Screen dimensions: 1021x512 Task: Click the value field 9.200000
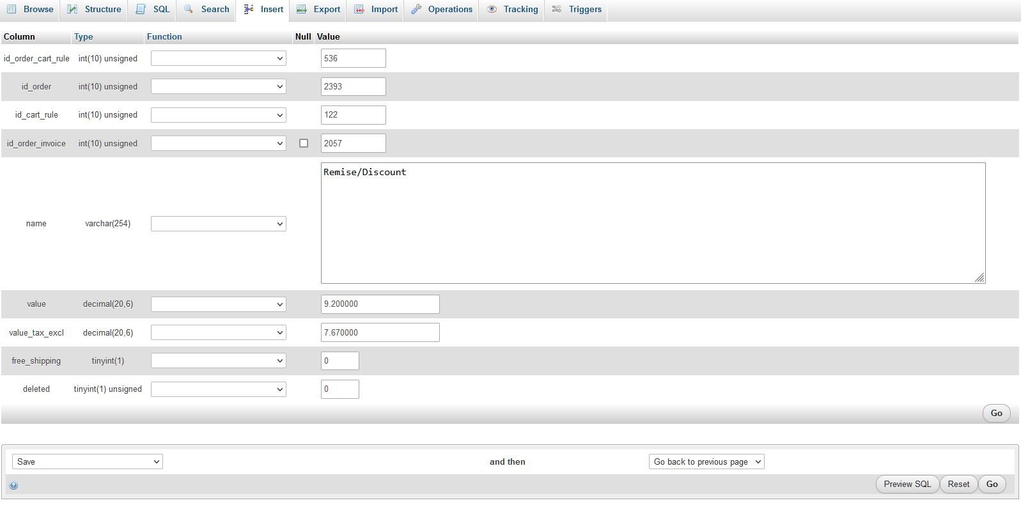point(380,304)
